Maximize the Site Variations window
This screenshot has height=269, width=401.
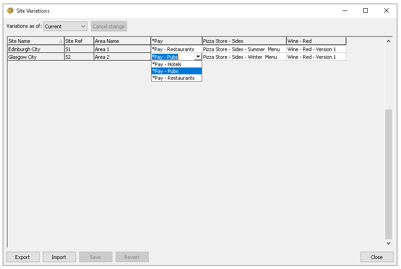click(x=365, y=10)
